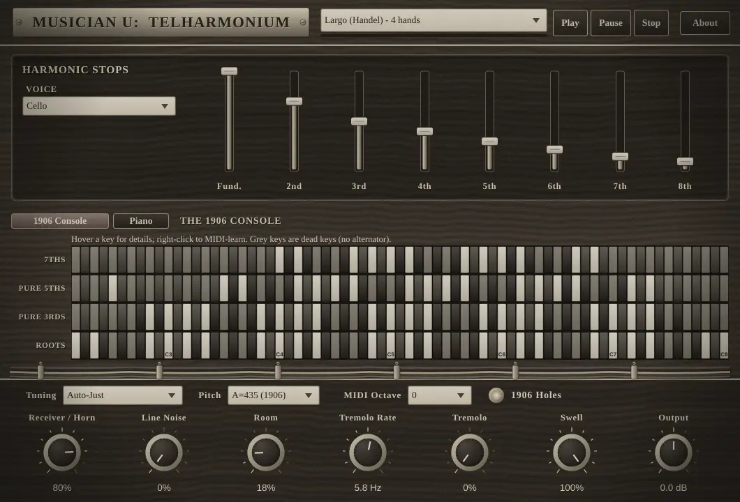Click the hover-a-key hint text line
Viewport: 740px width, 502px height.
pyautogui.click(x=231, y=239)
